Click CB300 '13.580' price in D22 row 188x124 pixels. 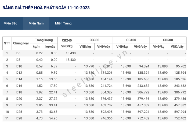(x=89, y=105)
